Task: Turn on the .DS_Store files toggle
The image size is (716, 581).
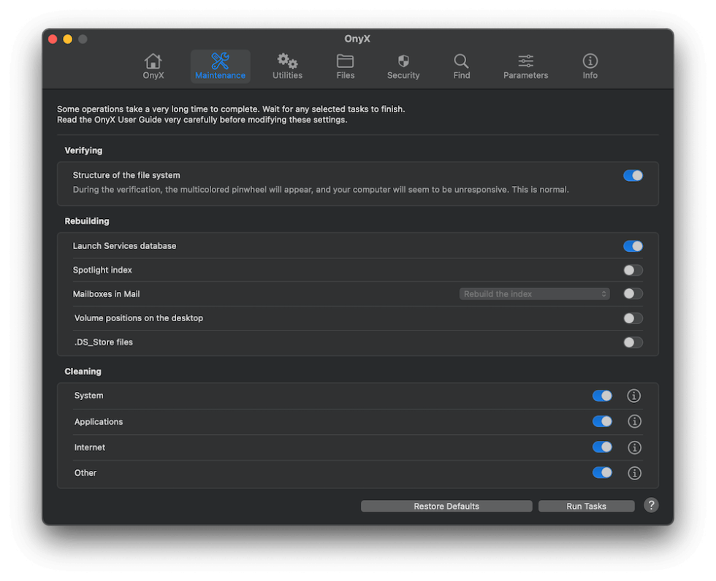Action: coord(633,342)
